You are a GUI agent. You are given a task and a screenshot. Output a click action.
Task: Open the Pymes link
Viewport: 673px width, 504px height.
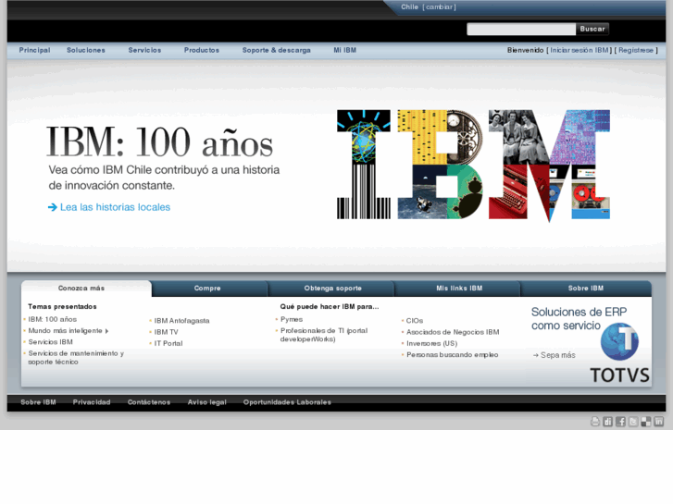pos(292,320)
